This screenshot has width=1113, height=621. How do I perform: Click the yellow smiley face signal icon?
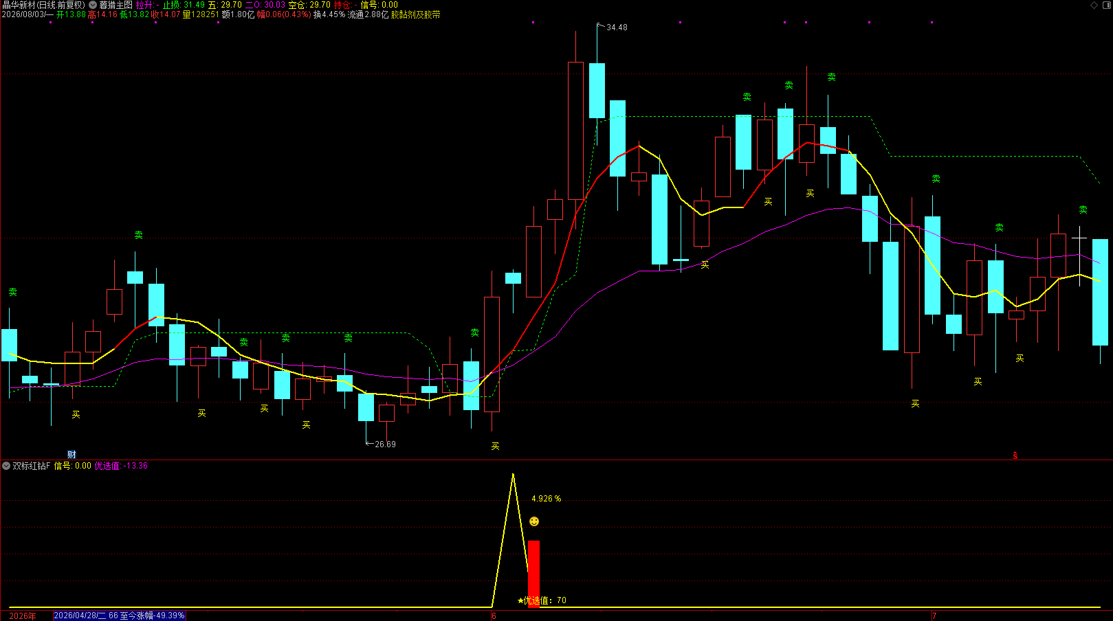(534, 521)
